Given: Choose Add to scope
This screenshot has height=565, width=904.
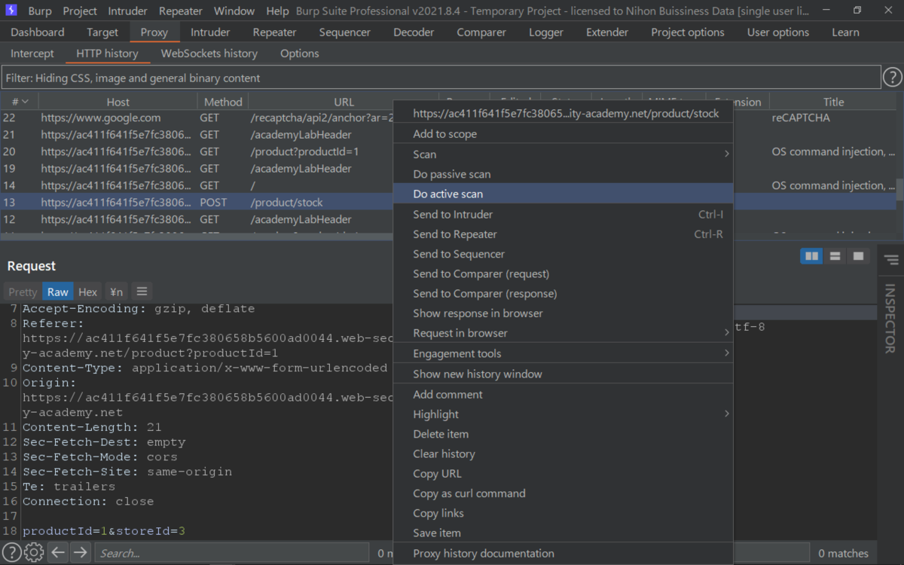Looking at the screenshot, I should (x=563, y=133).
